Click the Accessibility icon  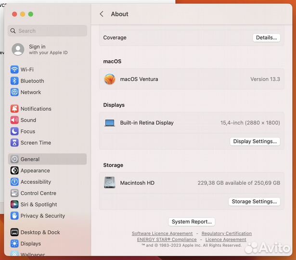14,182
